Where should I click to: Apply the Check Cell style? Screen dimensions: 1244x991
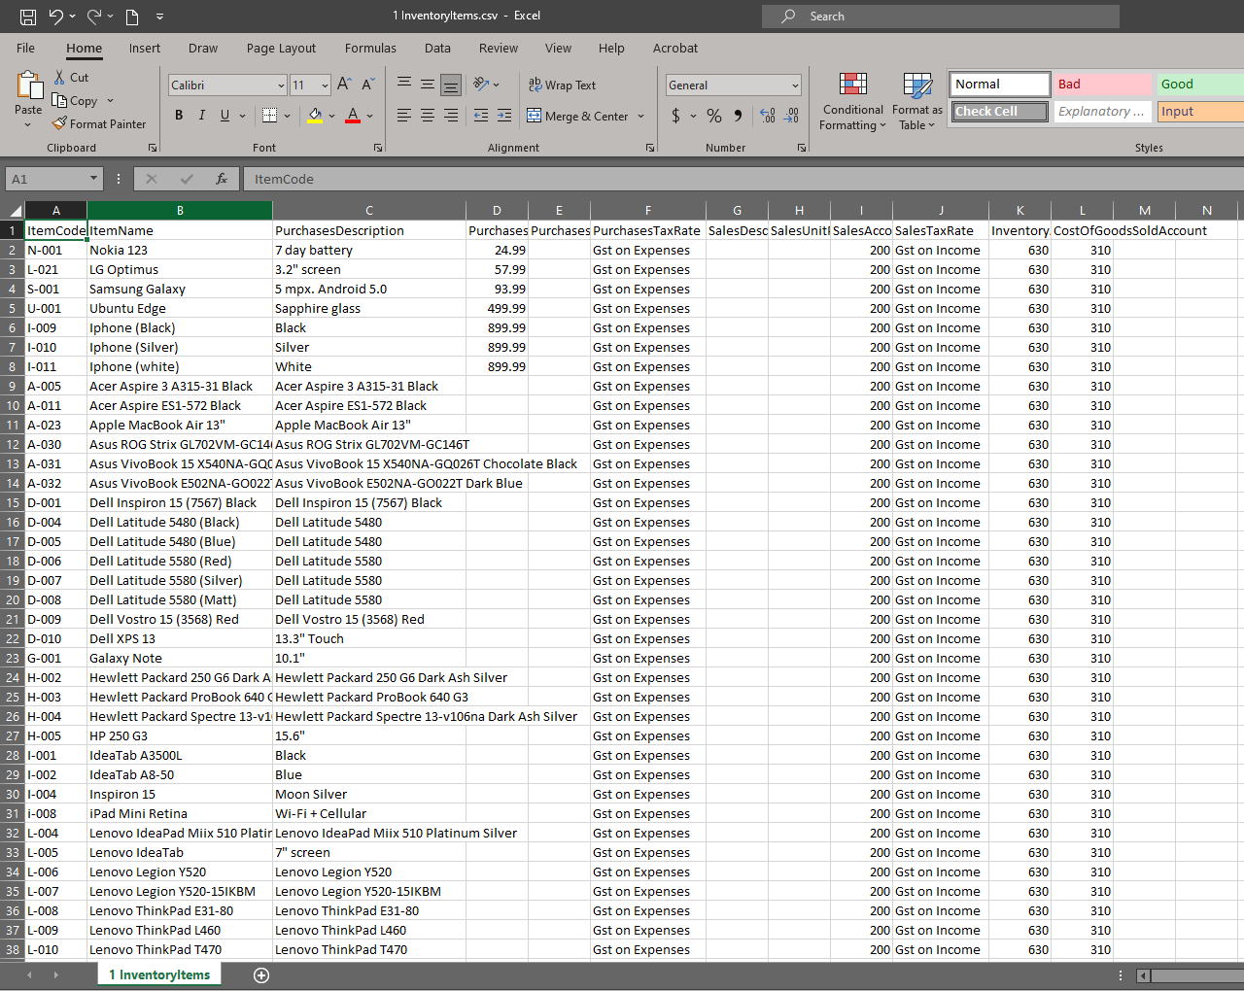1000,112
